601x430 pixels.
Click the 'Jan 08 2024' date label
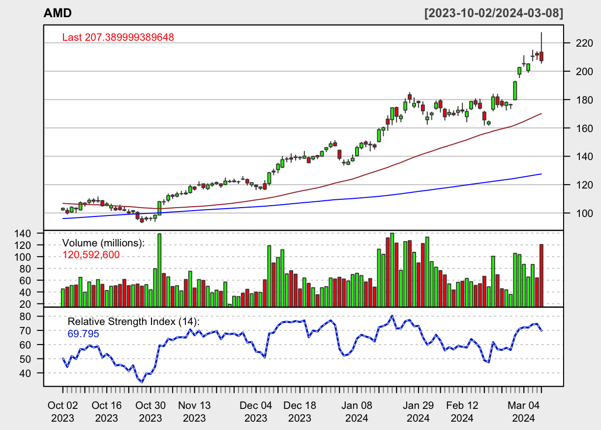[x=357, y=412]
